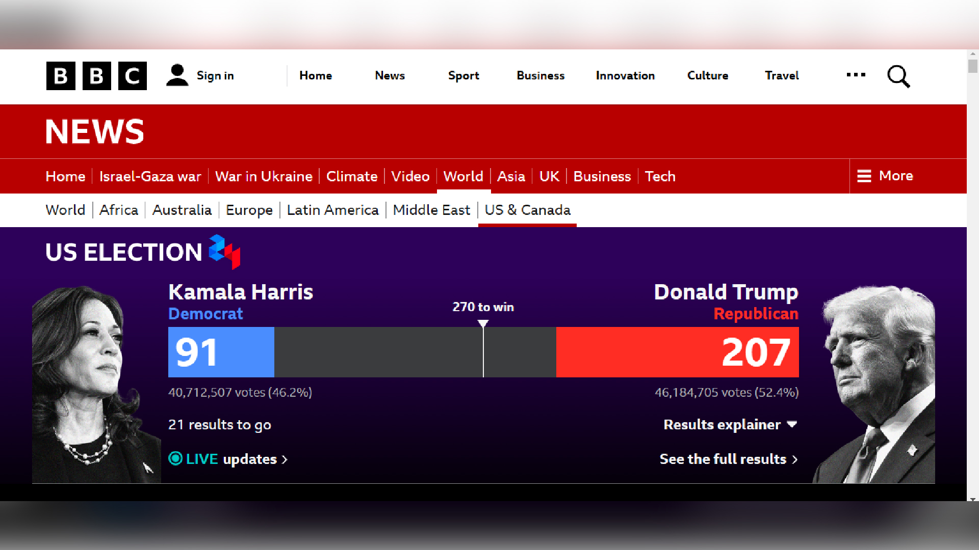
Task: Click the Sign in link
Action: (x=215, y=76)
